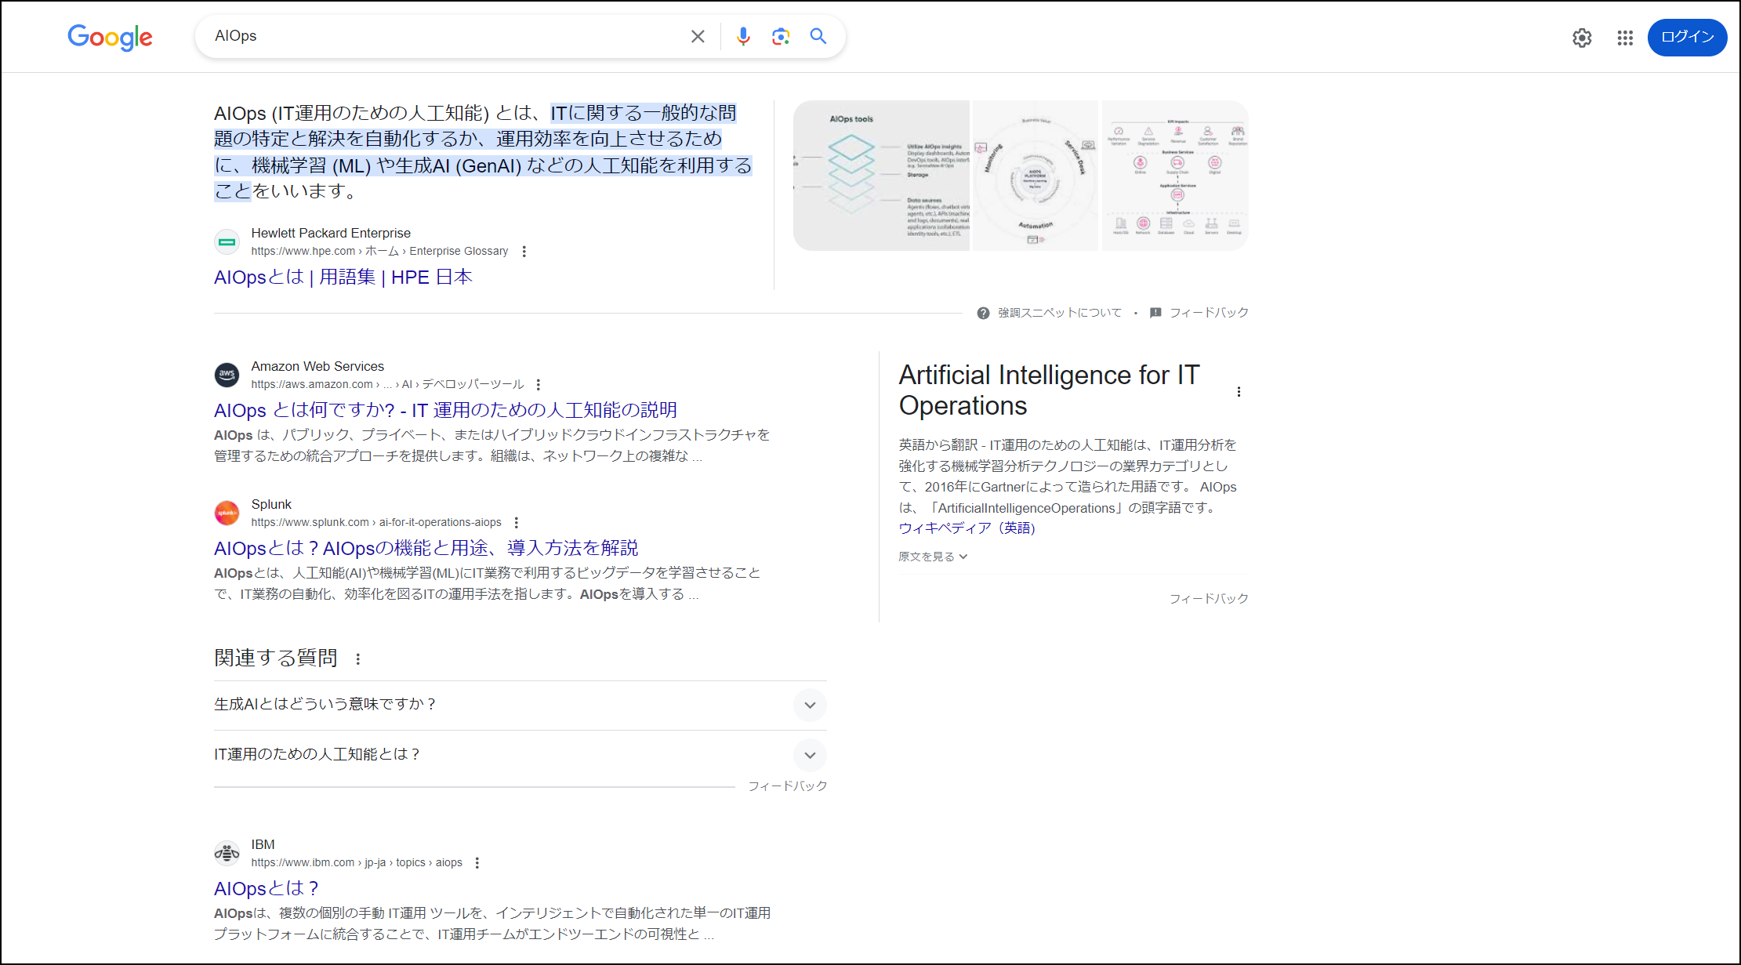Click the search magnifier icon

818,36
